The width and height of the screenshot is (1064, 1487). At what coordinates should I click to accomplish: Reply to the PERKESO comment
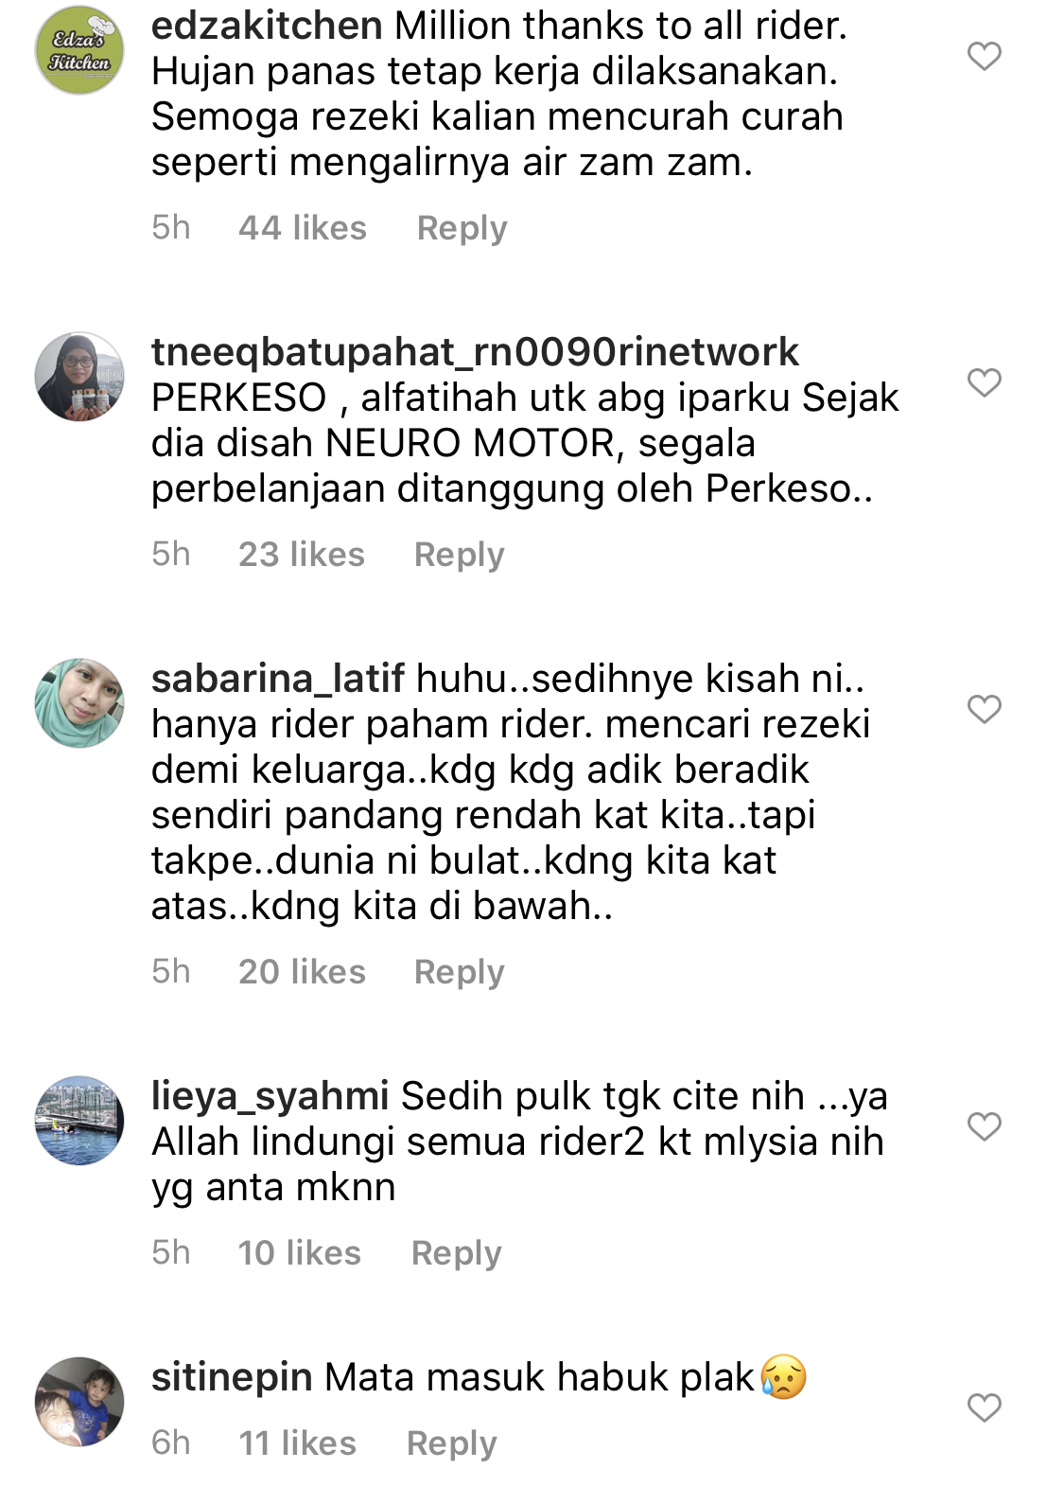[x=460, y=555]
